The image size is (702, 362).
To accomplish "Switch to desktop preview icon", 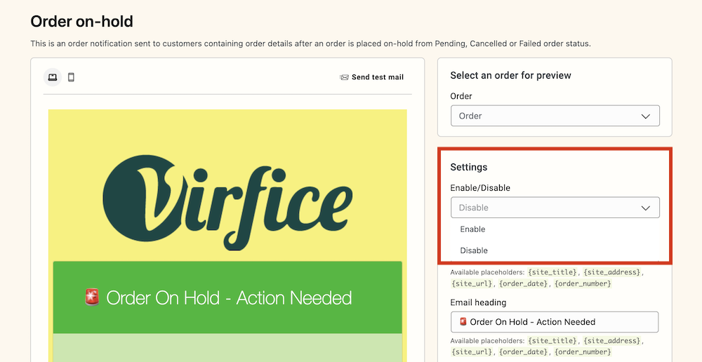I will pyautogui.click(x=53, y=77).
